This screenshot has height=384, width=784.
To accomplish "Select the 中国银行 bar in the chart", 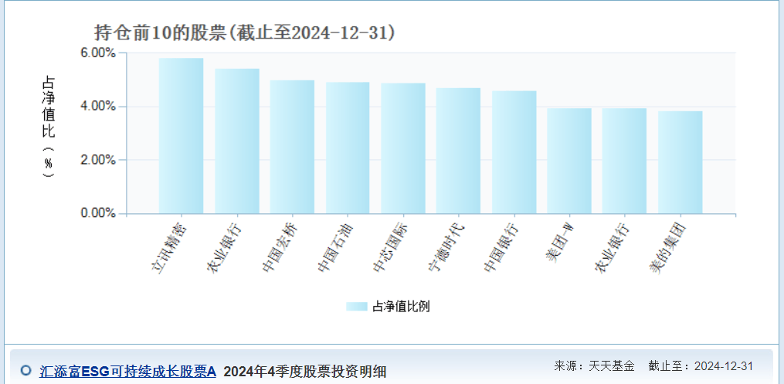I will coord(514,152).
